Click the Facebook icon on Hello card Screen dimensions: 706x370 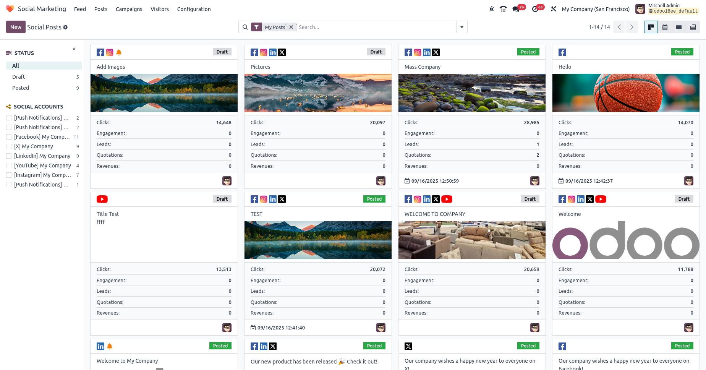tap(562, 52)
